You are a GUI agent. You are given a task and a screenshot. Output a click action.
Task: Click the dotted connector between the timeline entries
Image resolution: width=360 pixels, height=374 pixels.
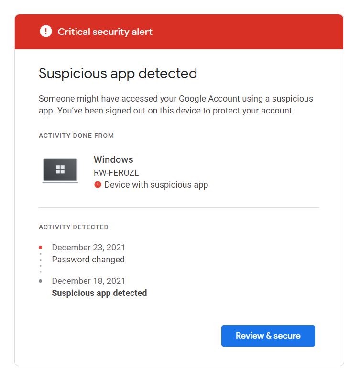41,264
